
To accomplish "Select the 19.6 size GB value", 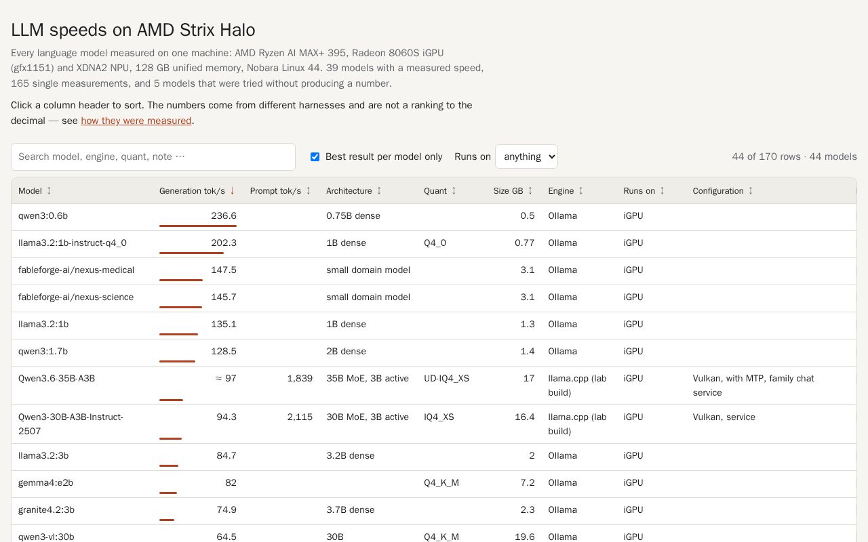I will tap(525, 537).
